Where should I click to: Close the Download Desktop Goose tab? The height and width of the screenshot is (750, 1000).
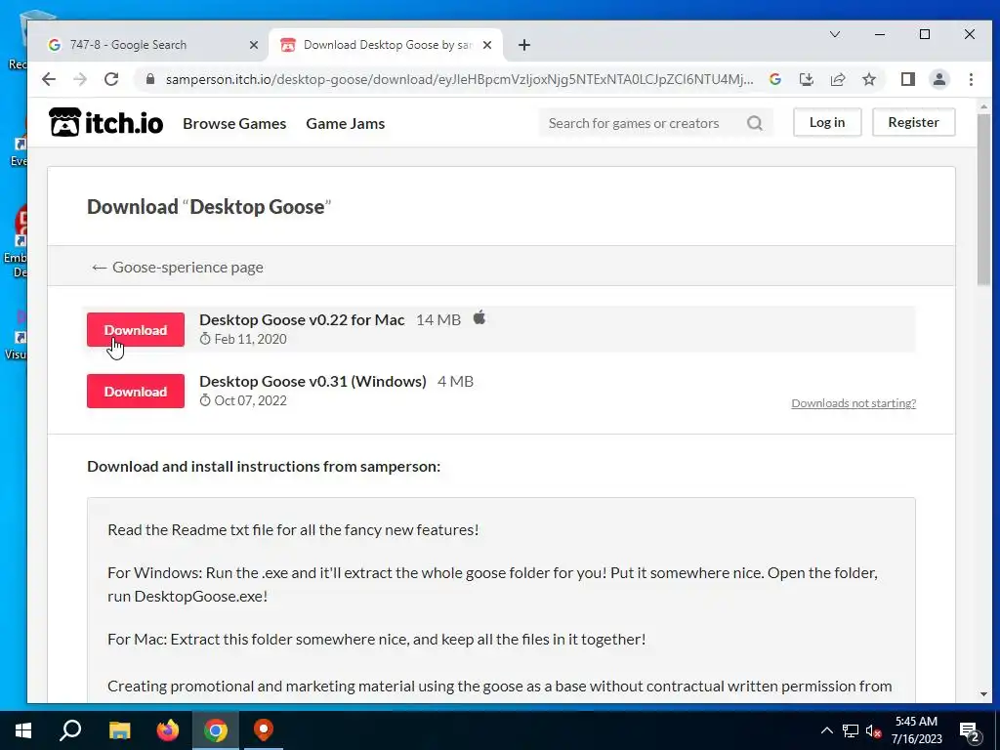point(487,45)
